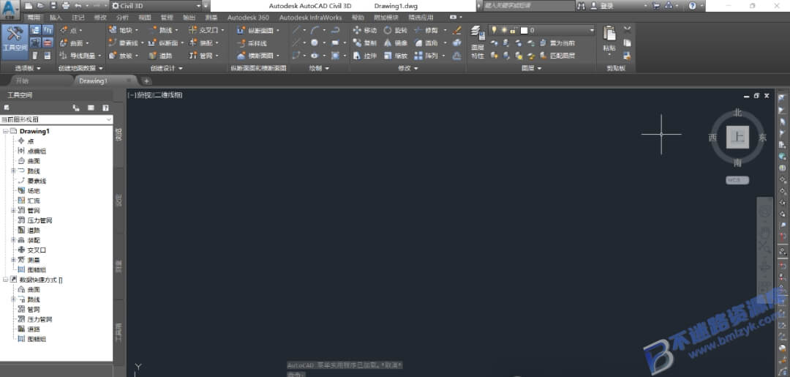Screen dimensions: 790x377
Task: Click the 北 north on the ViewCube compass
Action: [737, 113]
